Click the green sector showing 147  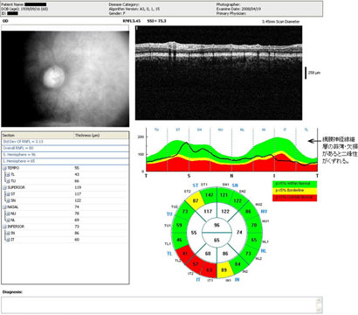point(210,194)
